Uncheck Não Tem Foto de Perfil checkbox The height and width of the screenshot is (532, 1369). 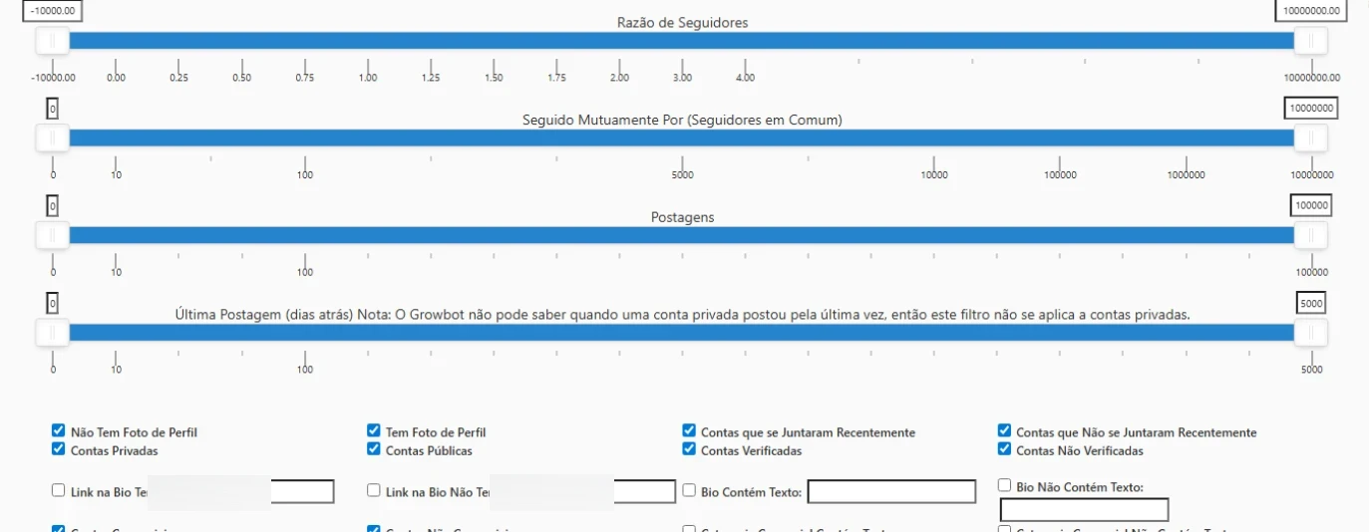pos(58,431)
